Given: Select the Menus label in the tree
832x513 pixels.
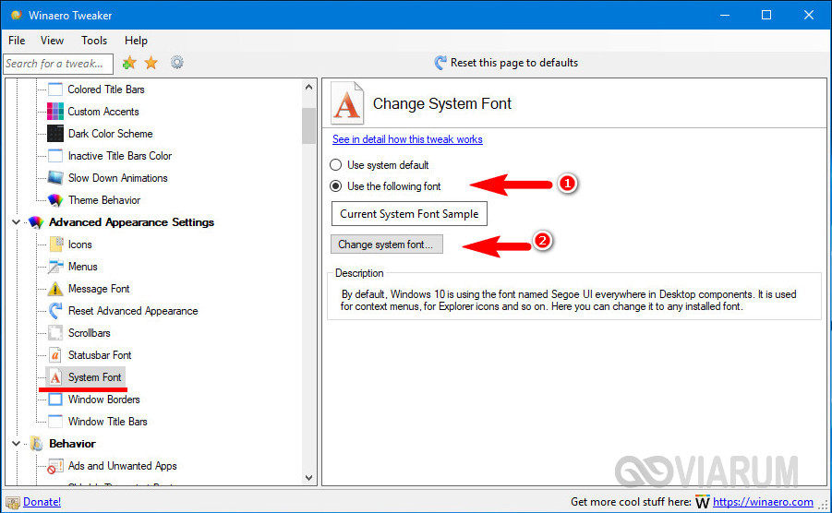Looking at the screenshot, I should [83, 267].
